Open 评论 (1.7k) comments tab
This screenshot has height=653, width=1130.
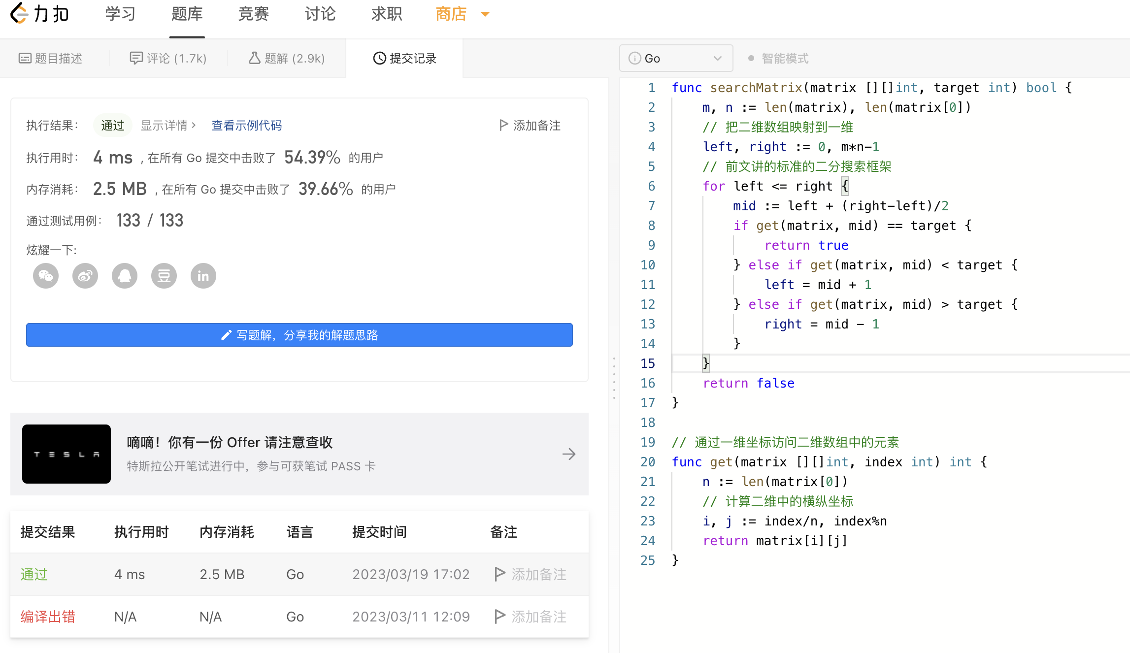click(x=168, y=59)
